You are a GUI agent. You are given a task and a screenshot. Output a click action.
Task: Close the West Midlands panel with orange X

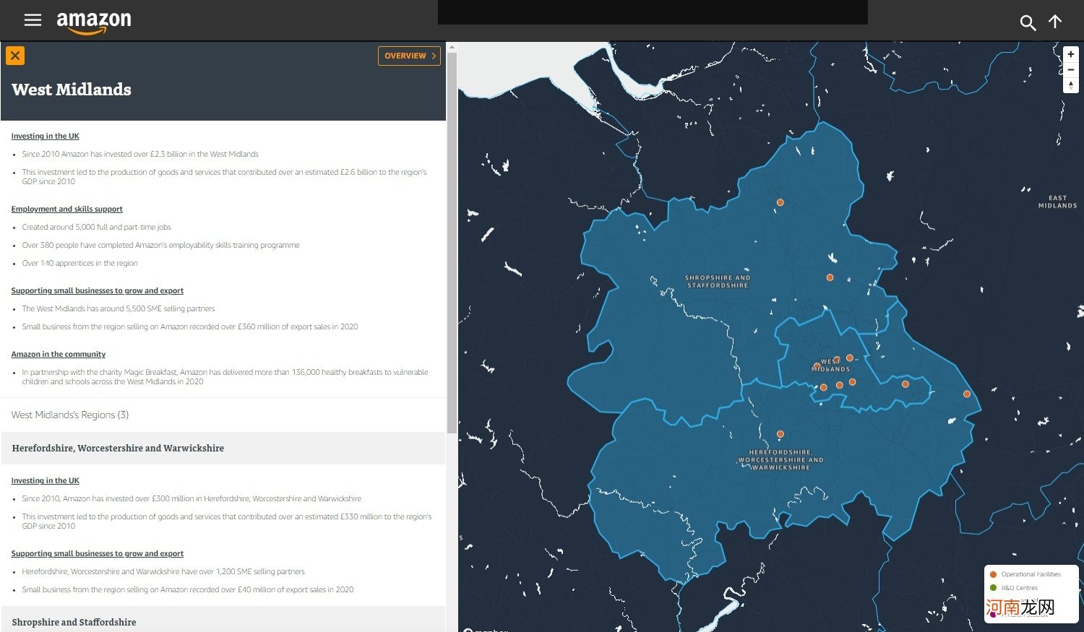tap(15, 56)
